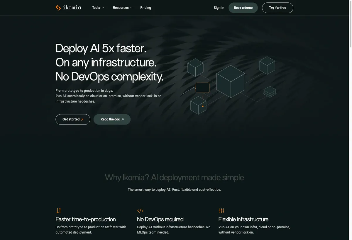Screen dimensions: 352x240
Task: Click the 'From prototype to production in days.' text
Action: (x=84, y=91)
